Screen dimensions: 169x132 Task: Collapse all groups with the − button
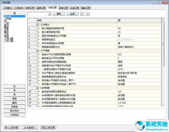click(x=88, y=14)
